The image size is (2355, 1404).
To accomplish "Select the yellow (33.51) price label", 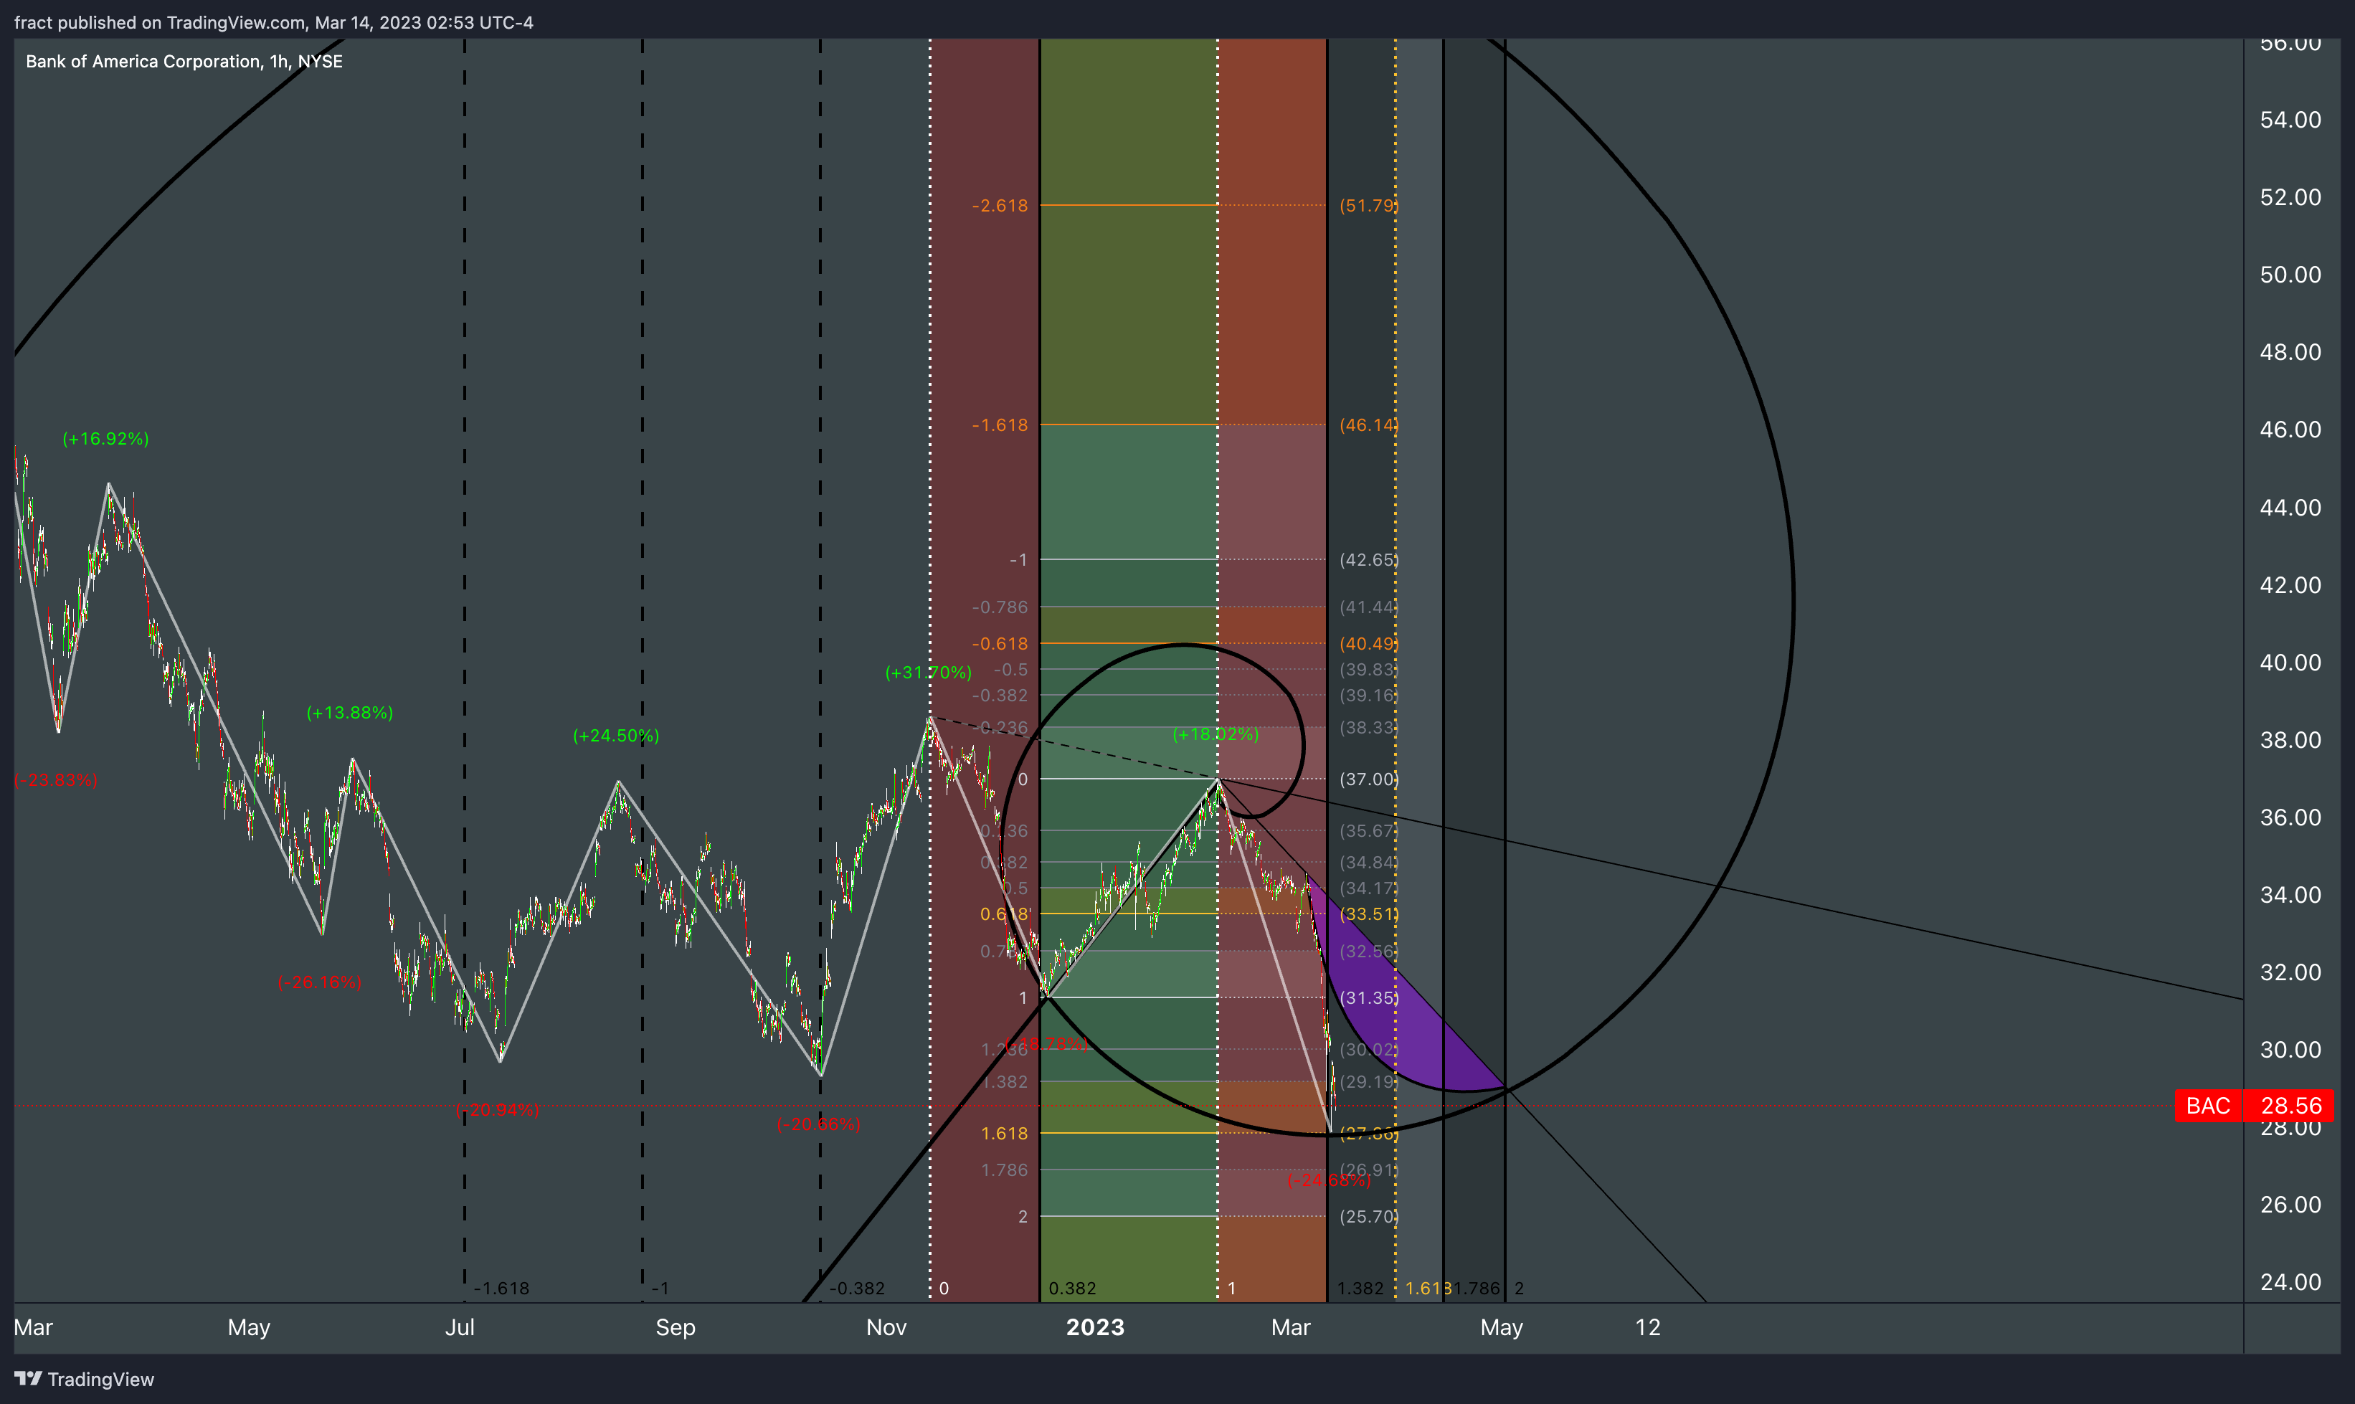I will (x=1368, y=913).
